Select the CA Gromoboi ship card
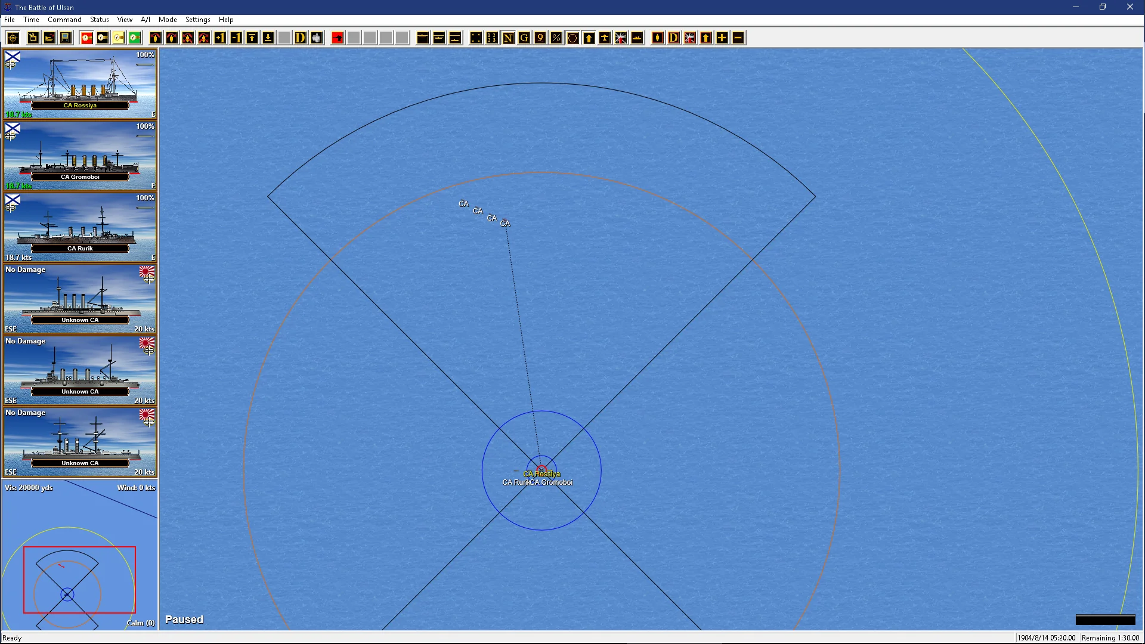This screenshot has height=644, width=1145. [x=80, y=156]
